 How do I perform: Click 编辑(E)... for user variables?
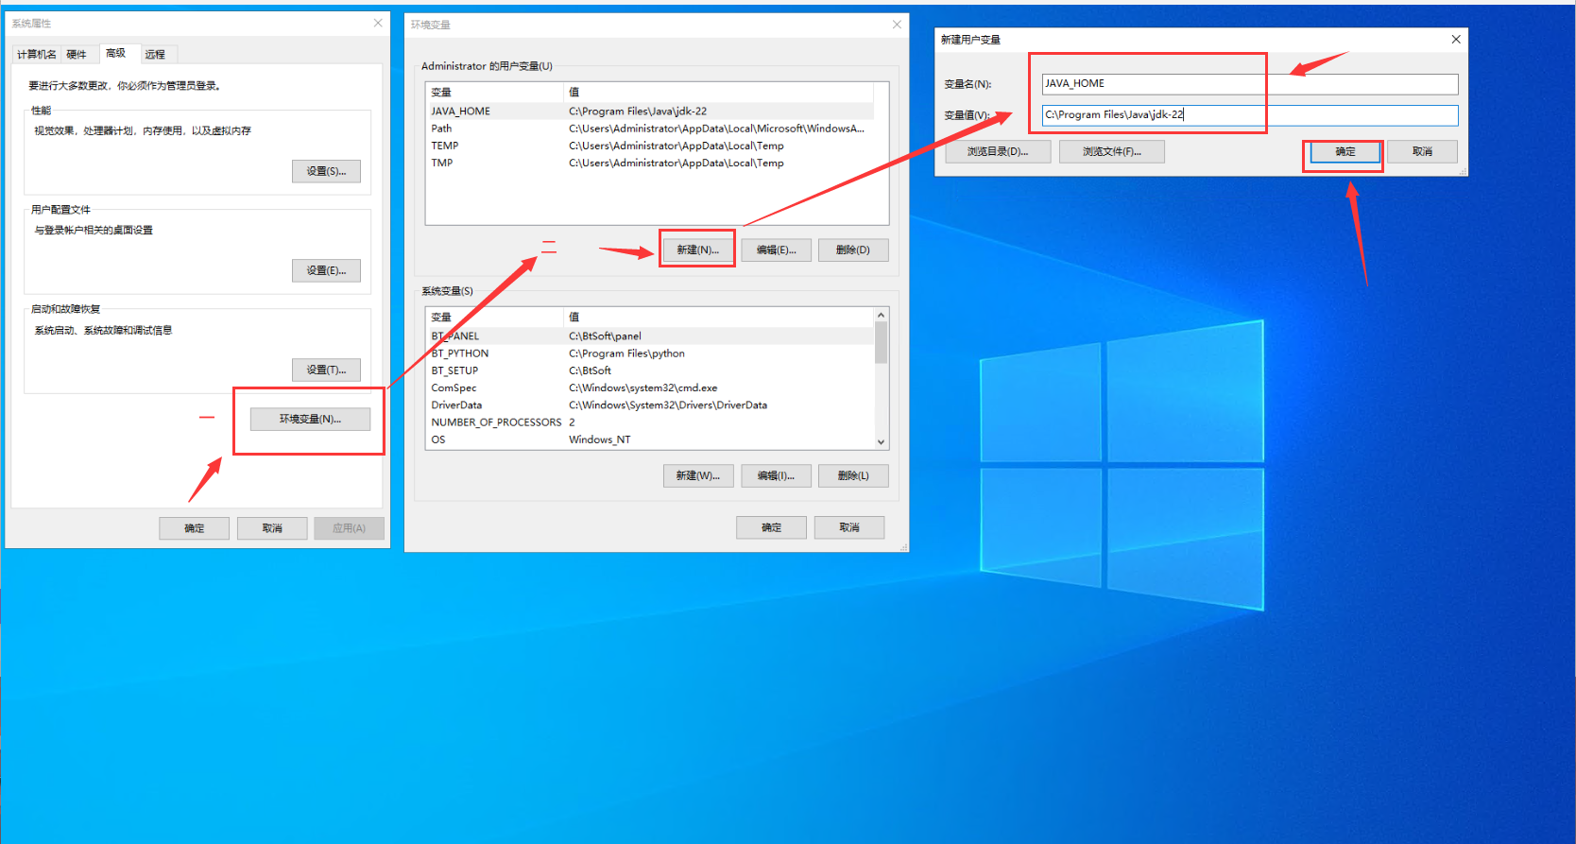[776, 250]
